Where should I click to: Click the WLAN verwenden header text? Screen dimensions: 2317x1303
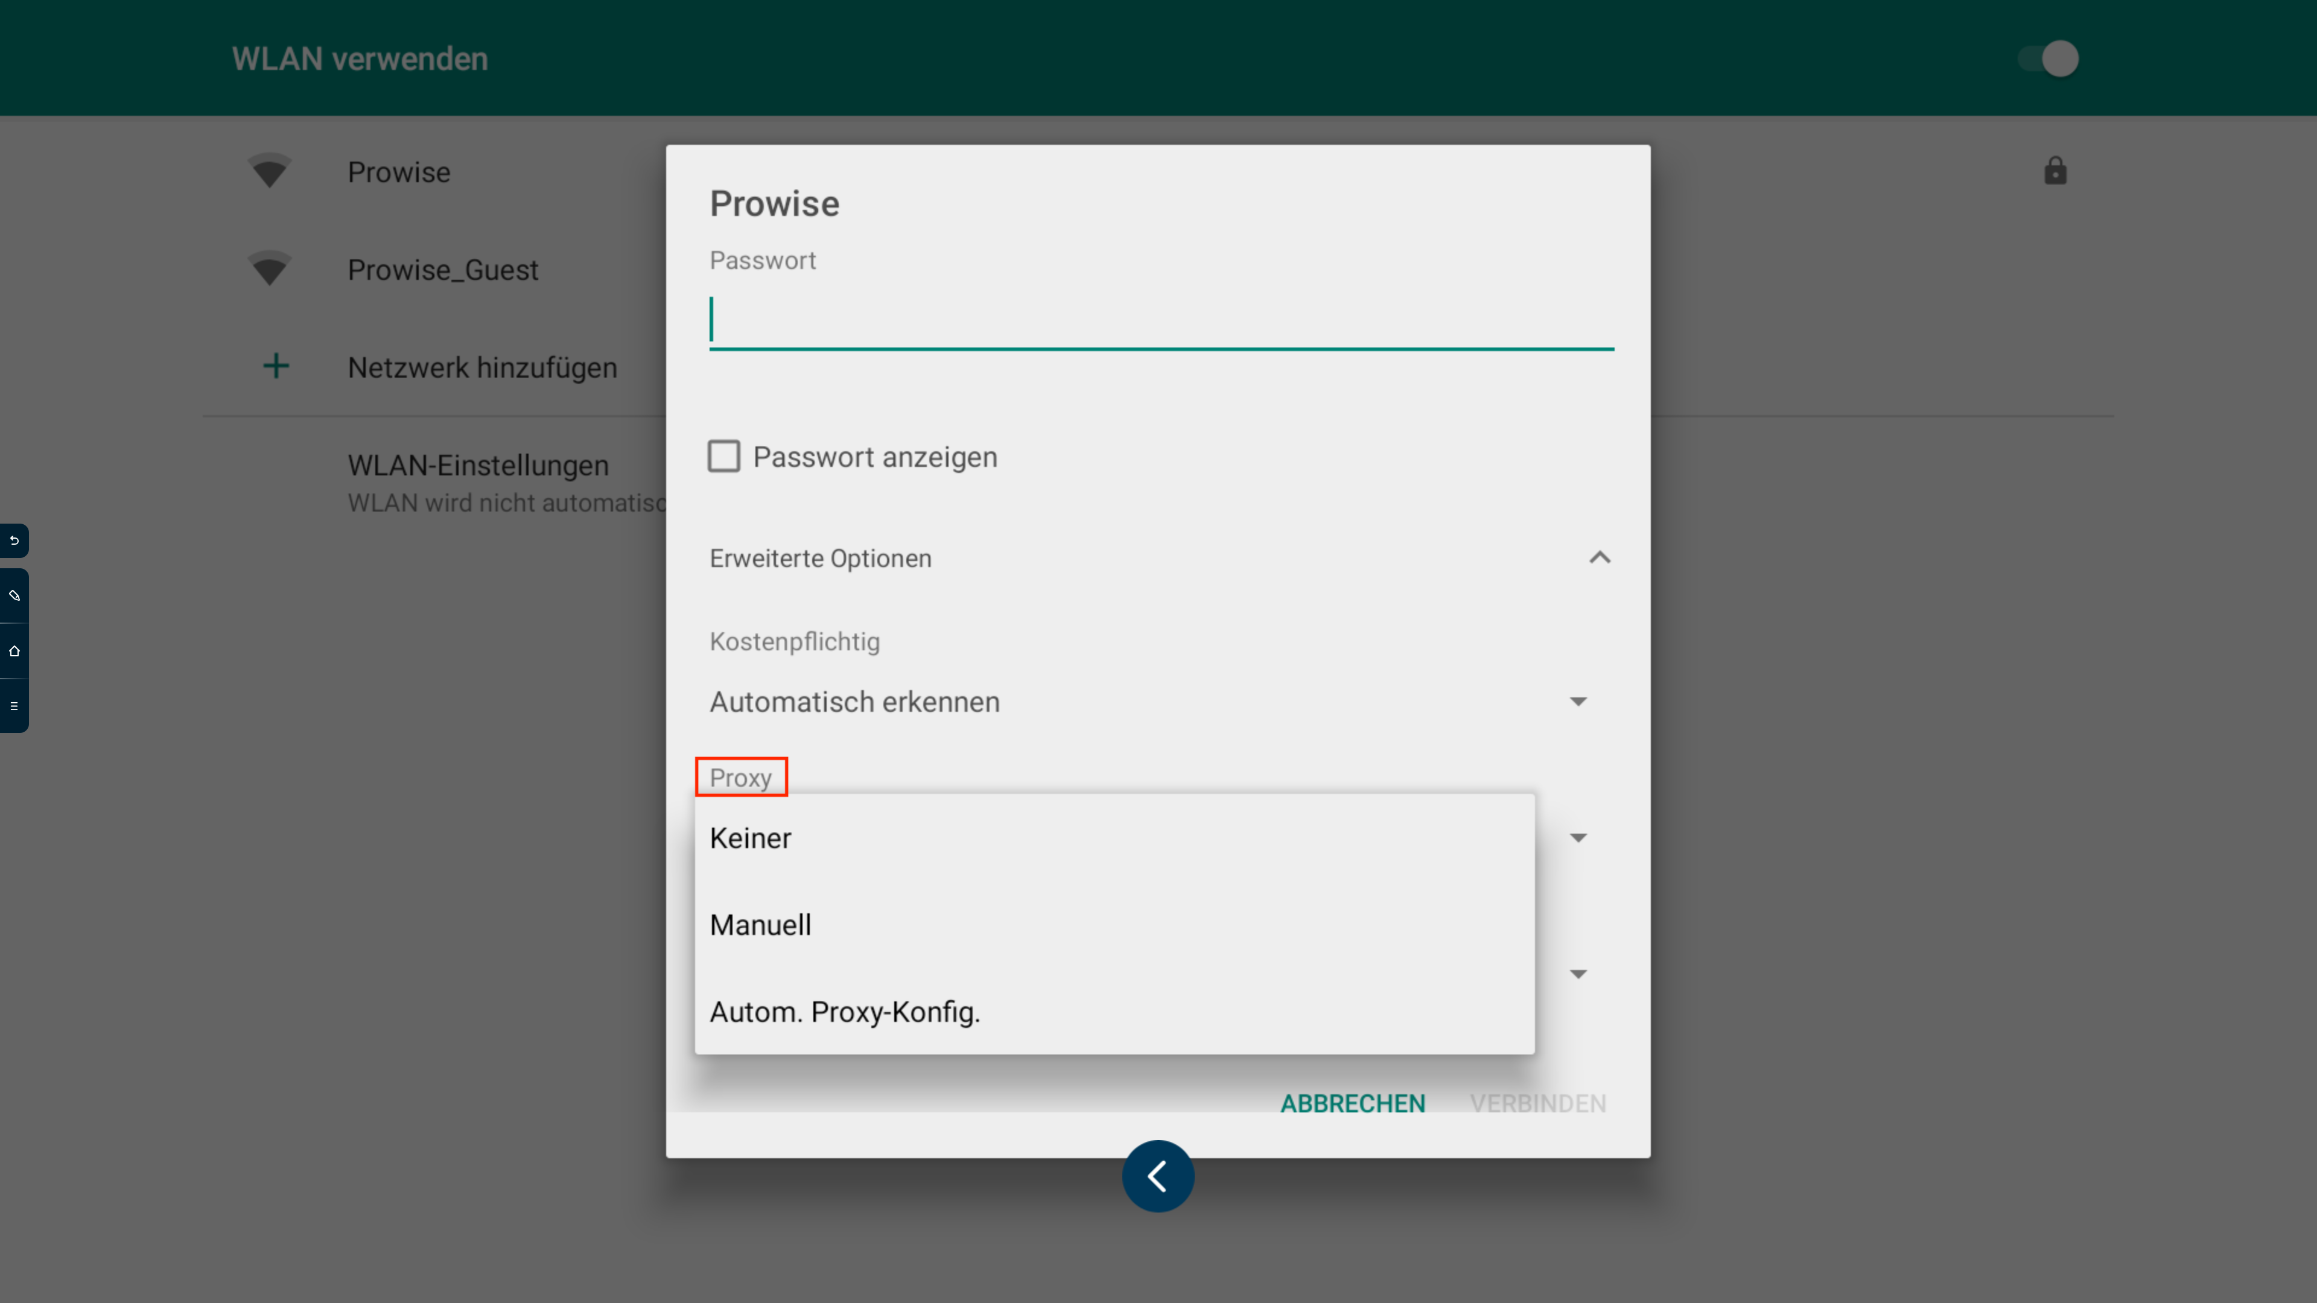point(360,59)
